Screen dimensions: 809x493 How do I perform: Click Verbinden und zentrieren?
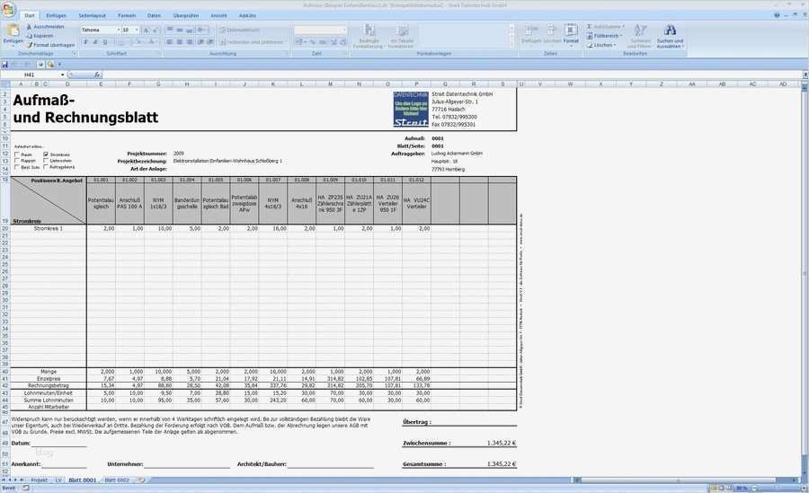tap(252, 42)
